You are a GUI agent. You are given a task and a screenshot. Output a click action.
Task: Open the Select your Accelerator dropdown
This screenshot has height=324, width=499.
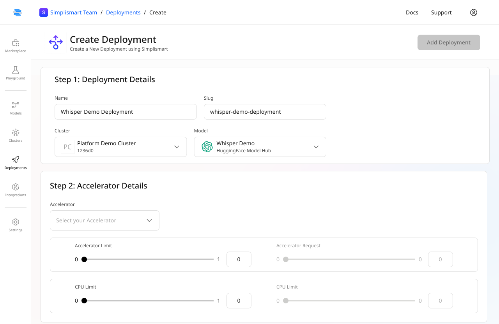pos(104,220)
